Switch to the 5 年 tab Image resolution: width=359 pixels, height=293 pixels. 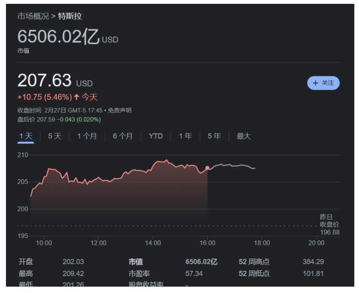214,136
